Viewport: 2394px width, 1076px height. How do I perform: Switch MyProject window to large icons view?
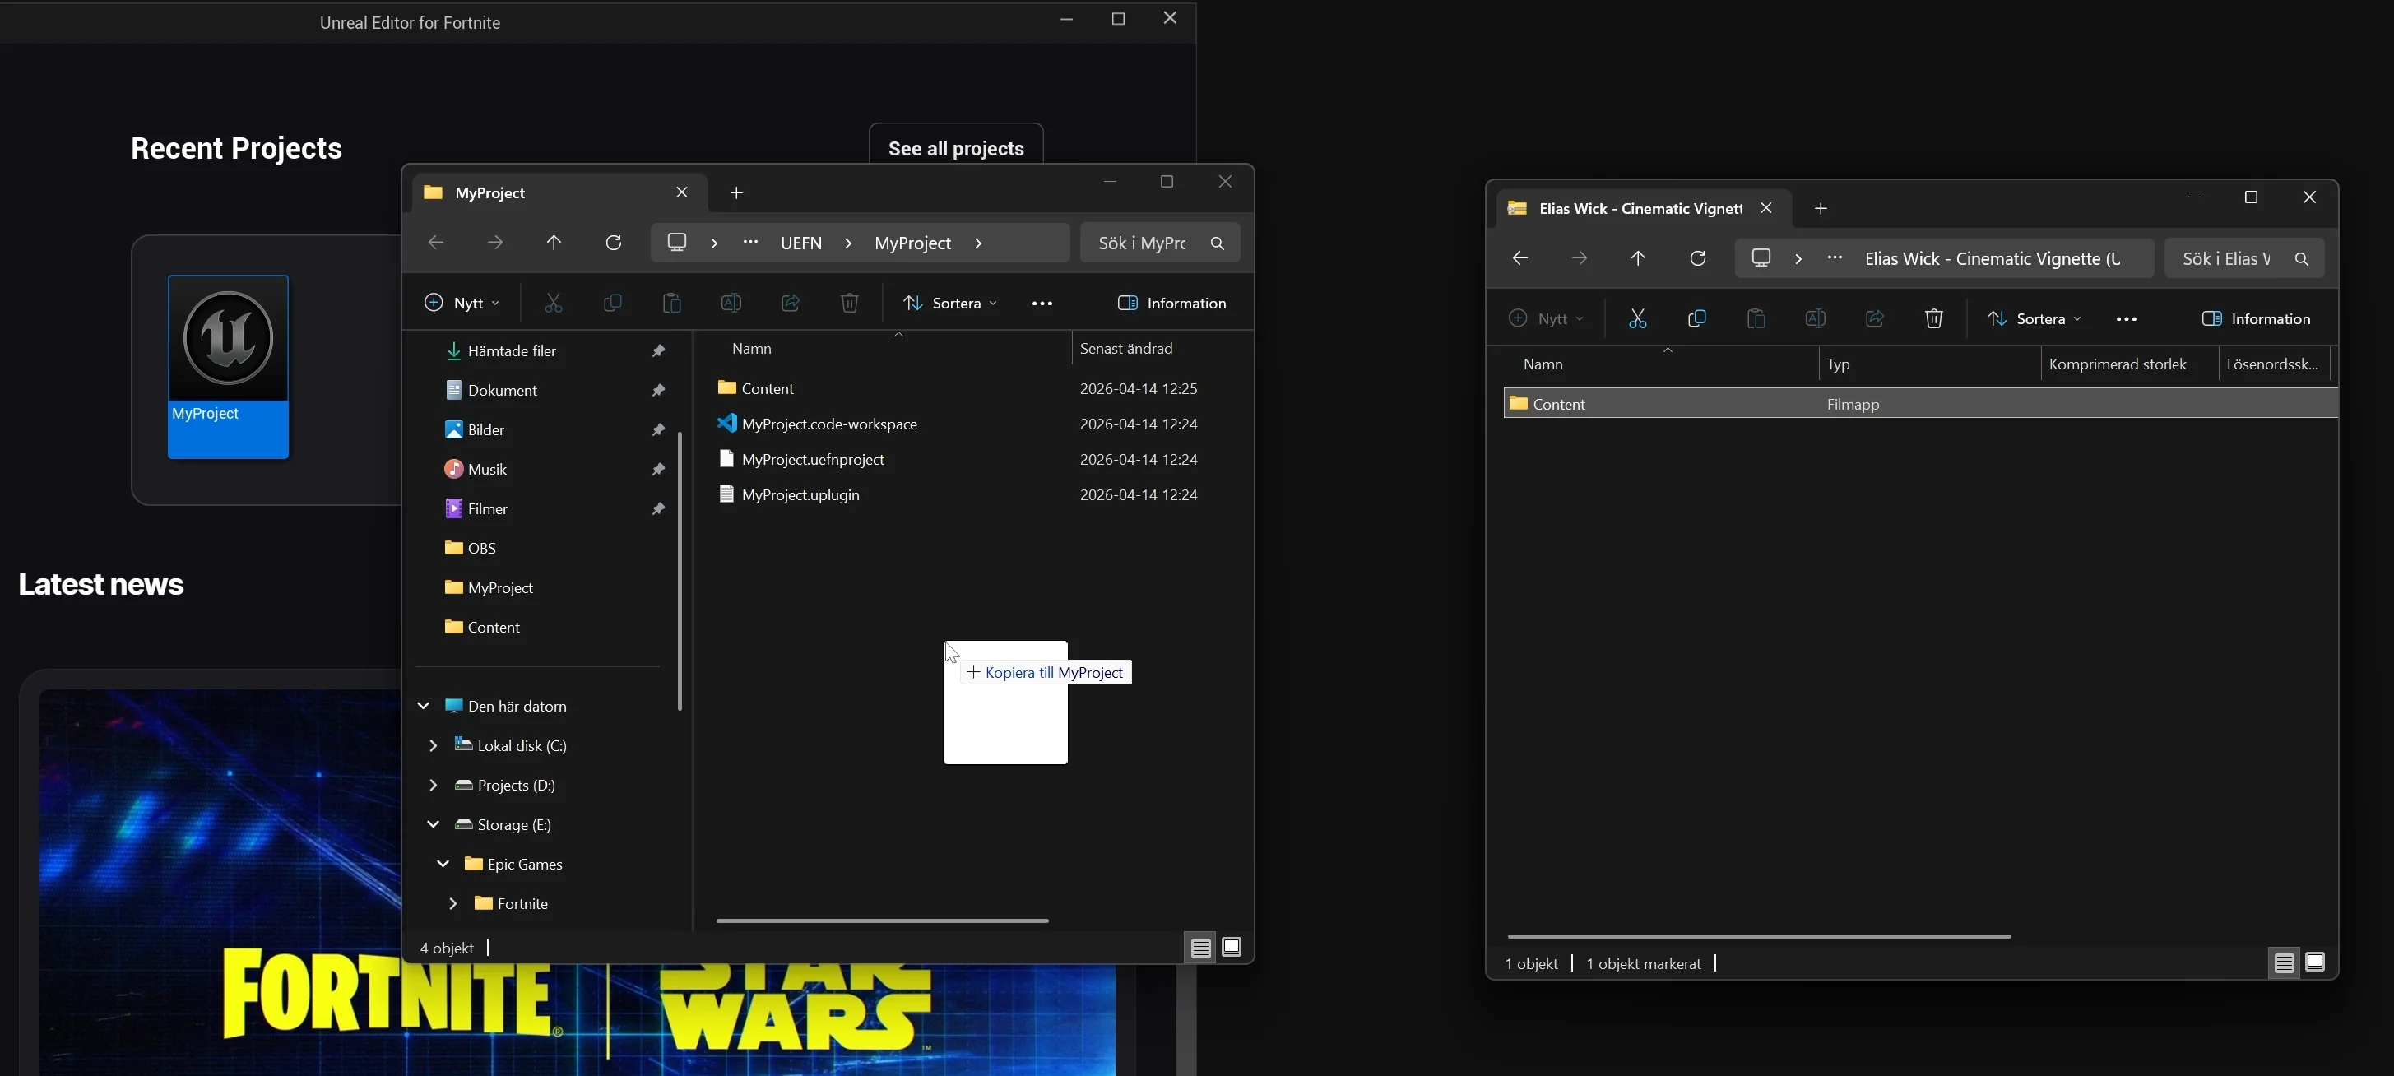click(x=1232, y=948)
